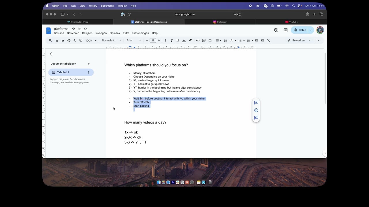Open the Normale tekst style dropdown
Image resolution: width=369 pixels, height=207 pixels.
(111, 41)
